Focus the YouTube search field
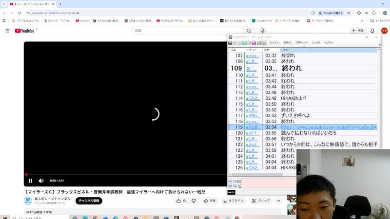The width and height of the screenshot is (390, 219). (187, 31)
